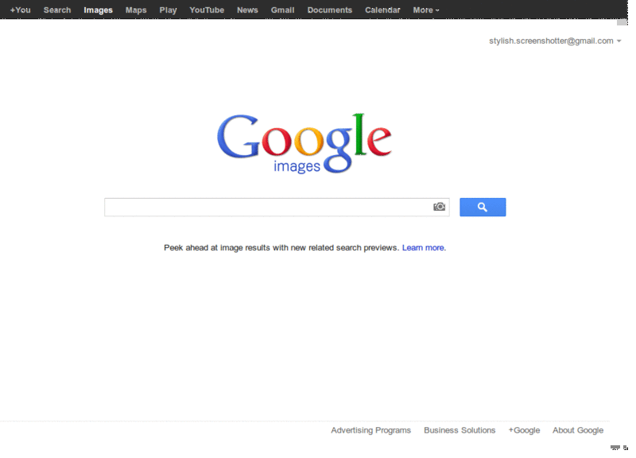Follow the Learn more link

pyautogui.click(x=424, y=248)
